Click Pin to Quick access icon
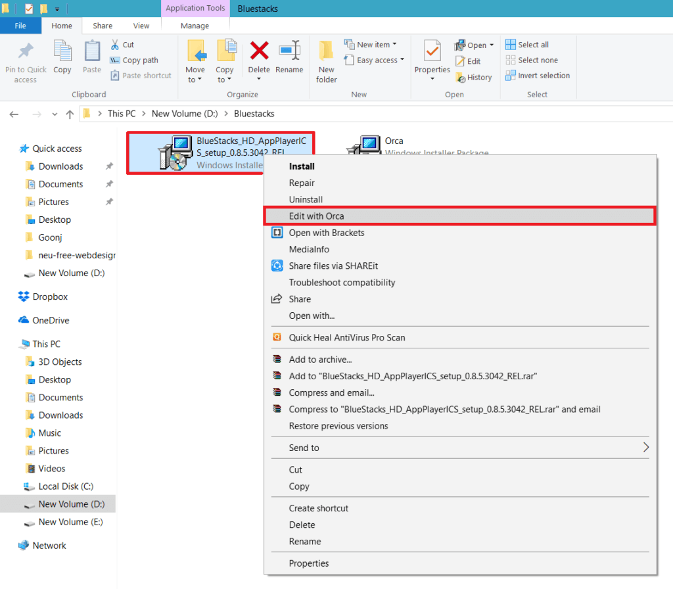673x589 pixels. click(26, 51)
